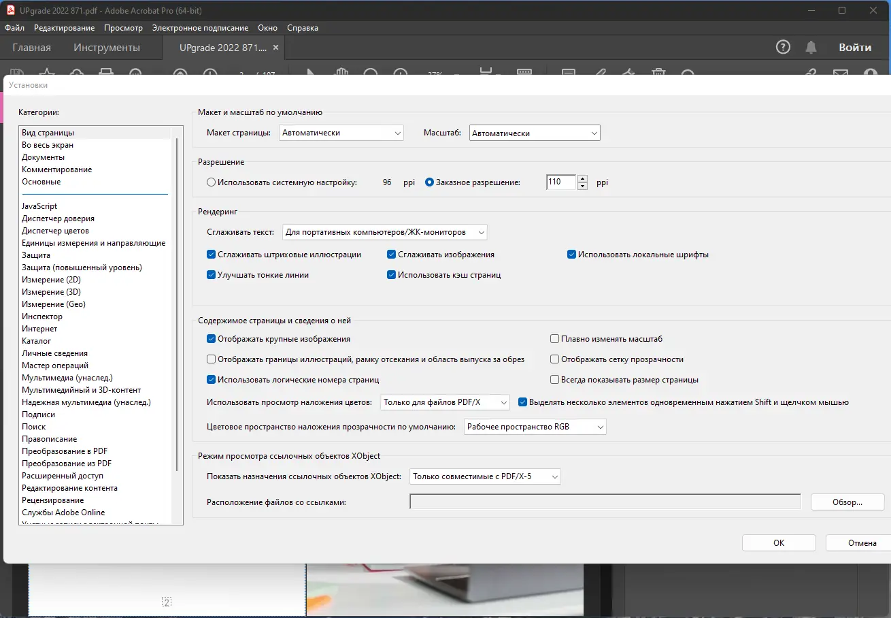Select the Hand tool icon
The image size is (891, 618).
(x=342, y=73)
